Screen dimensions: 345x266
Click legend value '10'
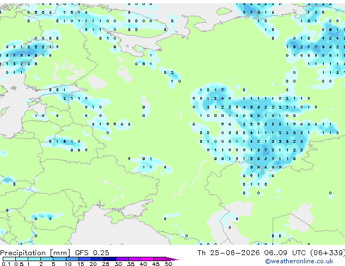pyautogui.click(x=68, y=264)
